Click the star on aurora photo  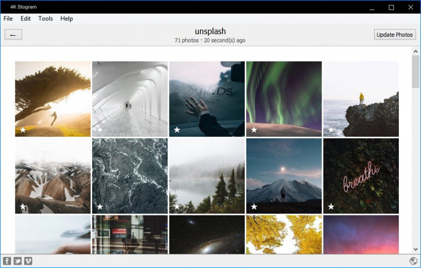(254, 130)
